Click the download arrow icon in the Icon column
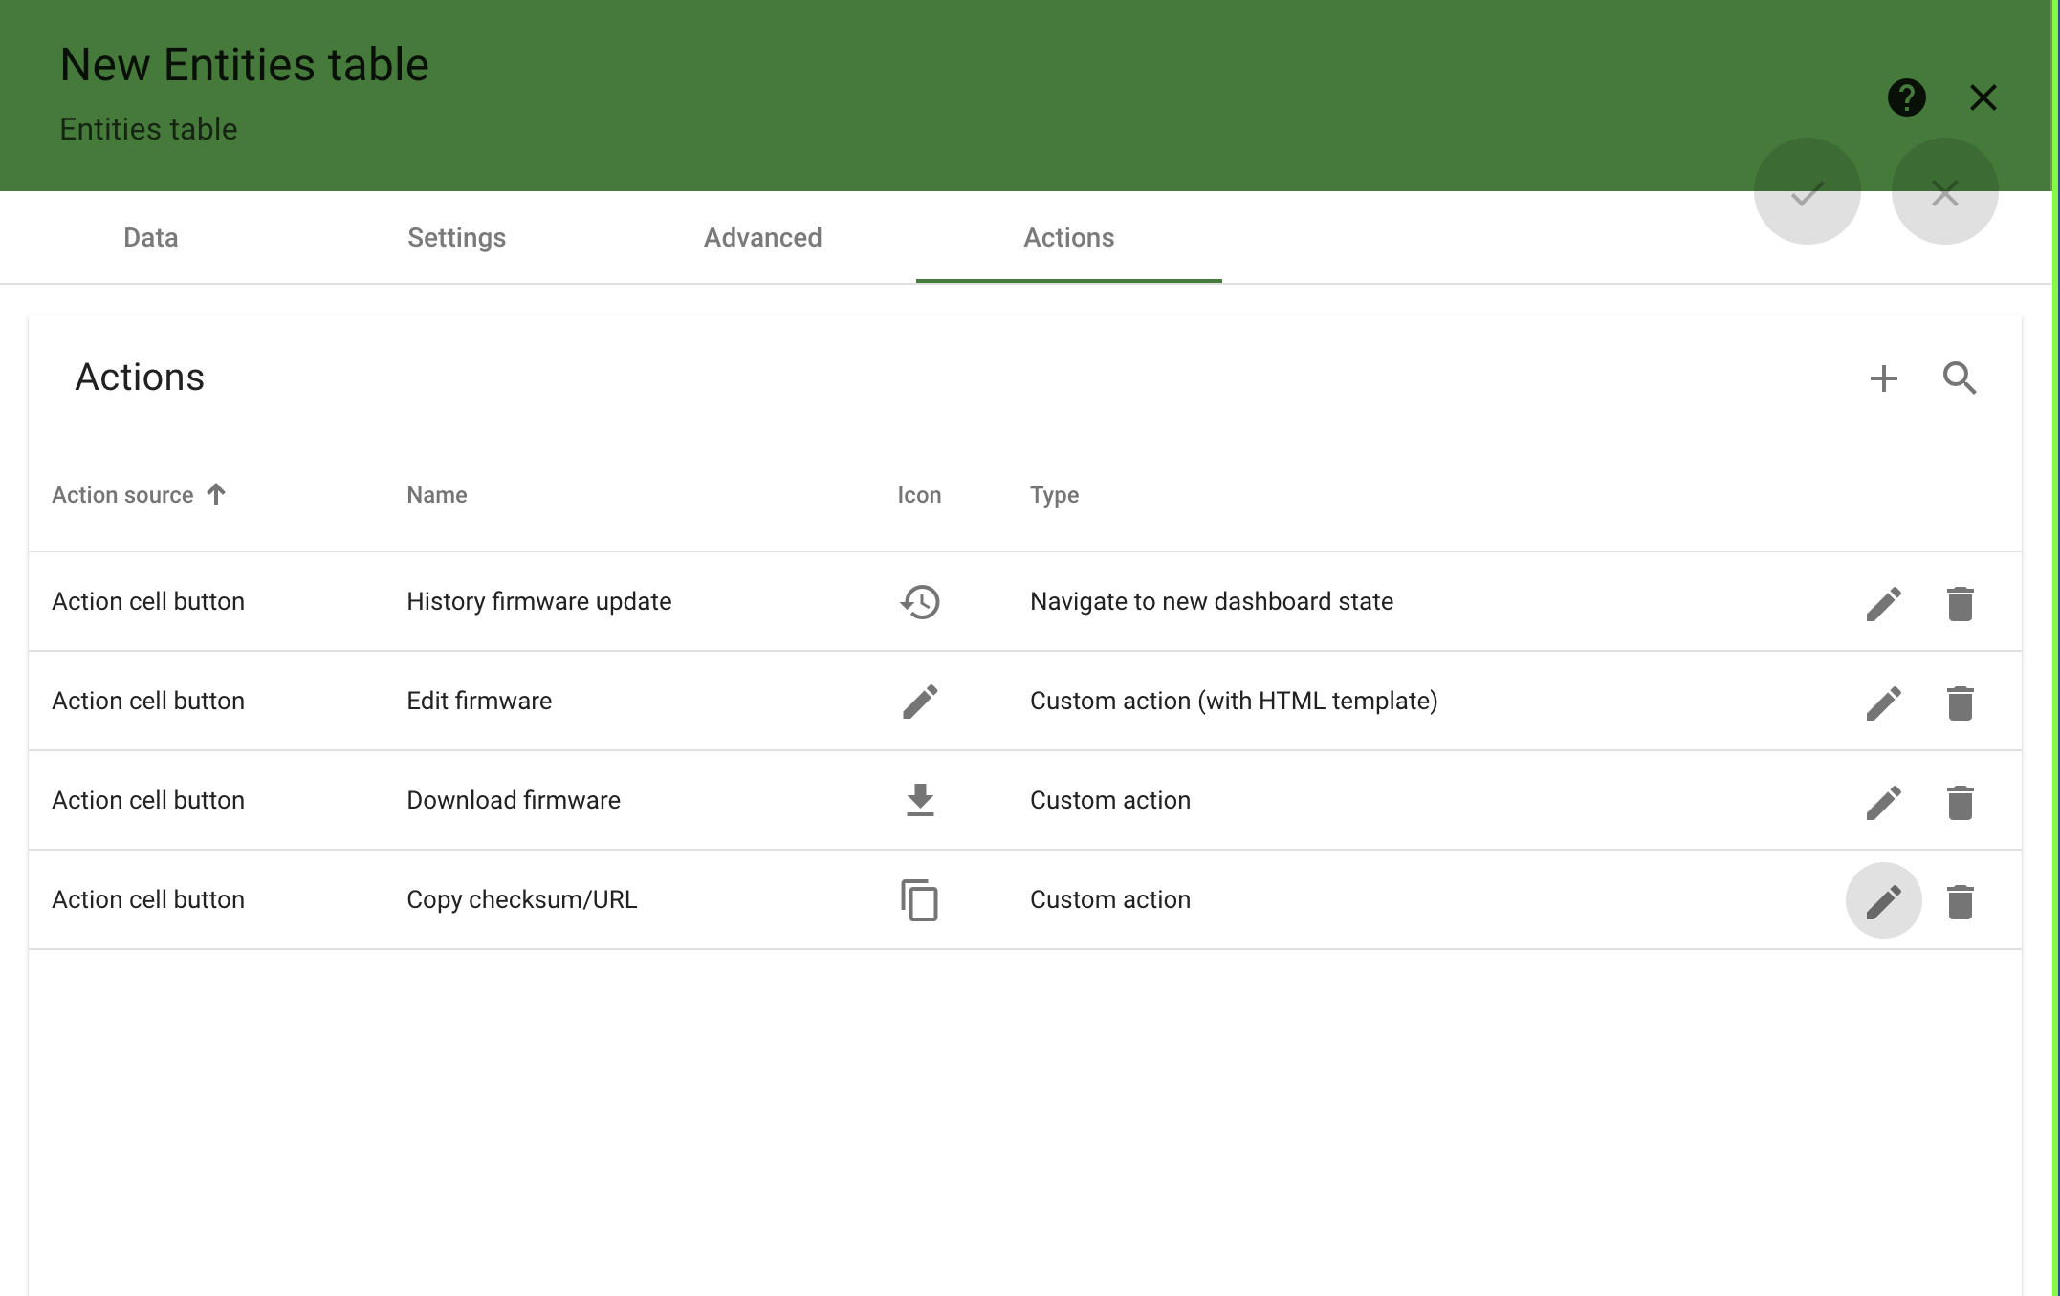Screen dimensions: 2060x1296 (920, 800)
